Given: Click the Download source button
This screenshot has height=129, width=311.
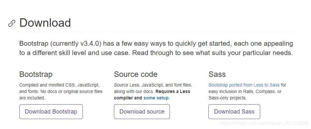Looking at the screenshot, I should [142, 112].
